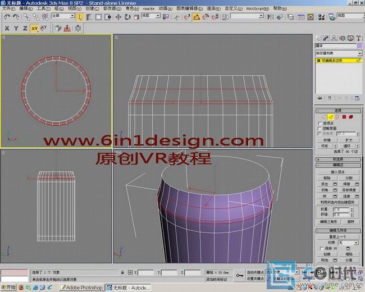Switch to Polygon sub-object red square
The width and height of the screenshot is (365, 292).
pyautogui.click(x=344, y=117)
